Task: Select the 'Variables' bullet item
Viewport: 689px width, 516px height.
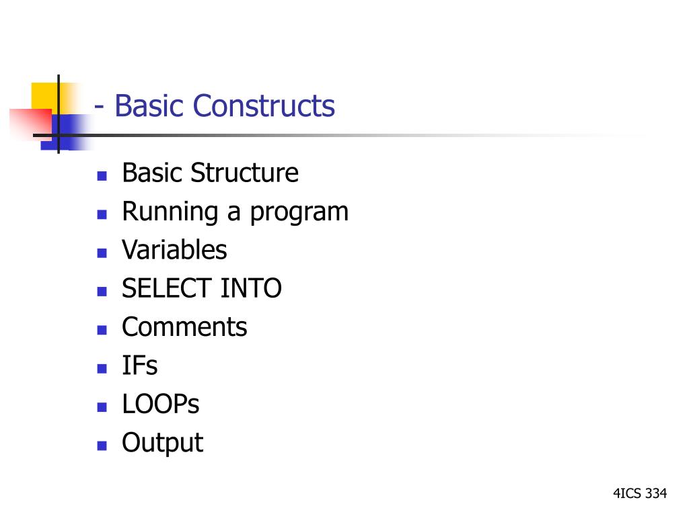Action: (x=174, y=250)
